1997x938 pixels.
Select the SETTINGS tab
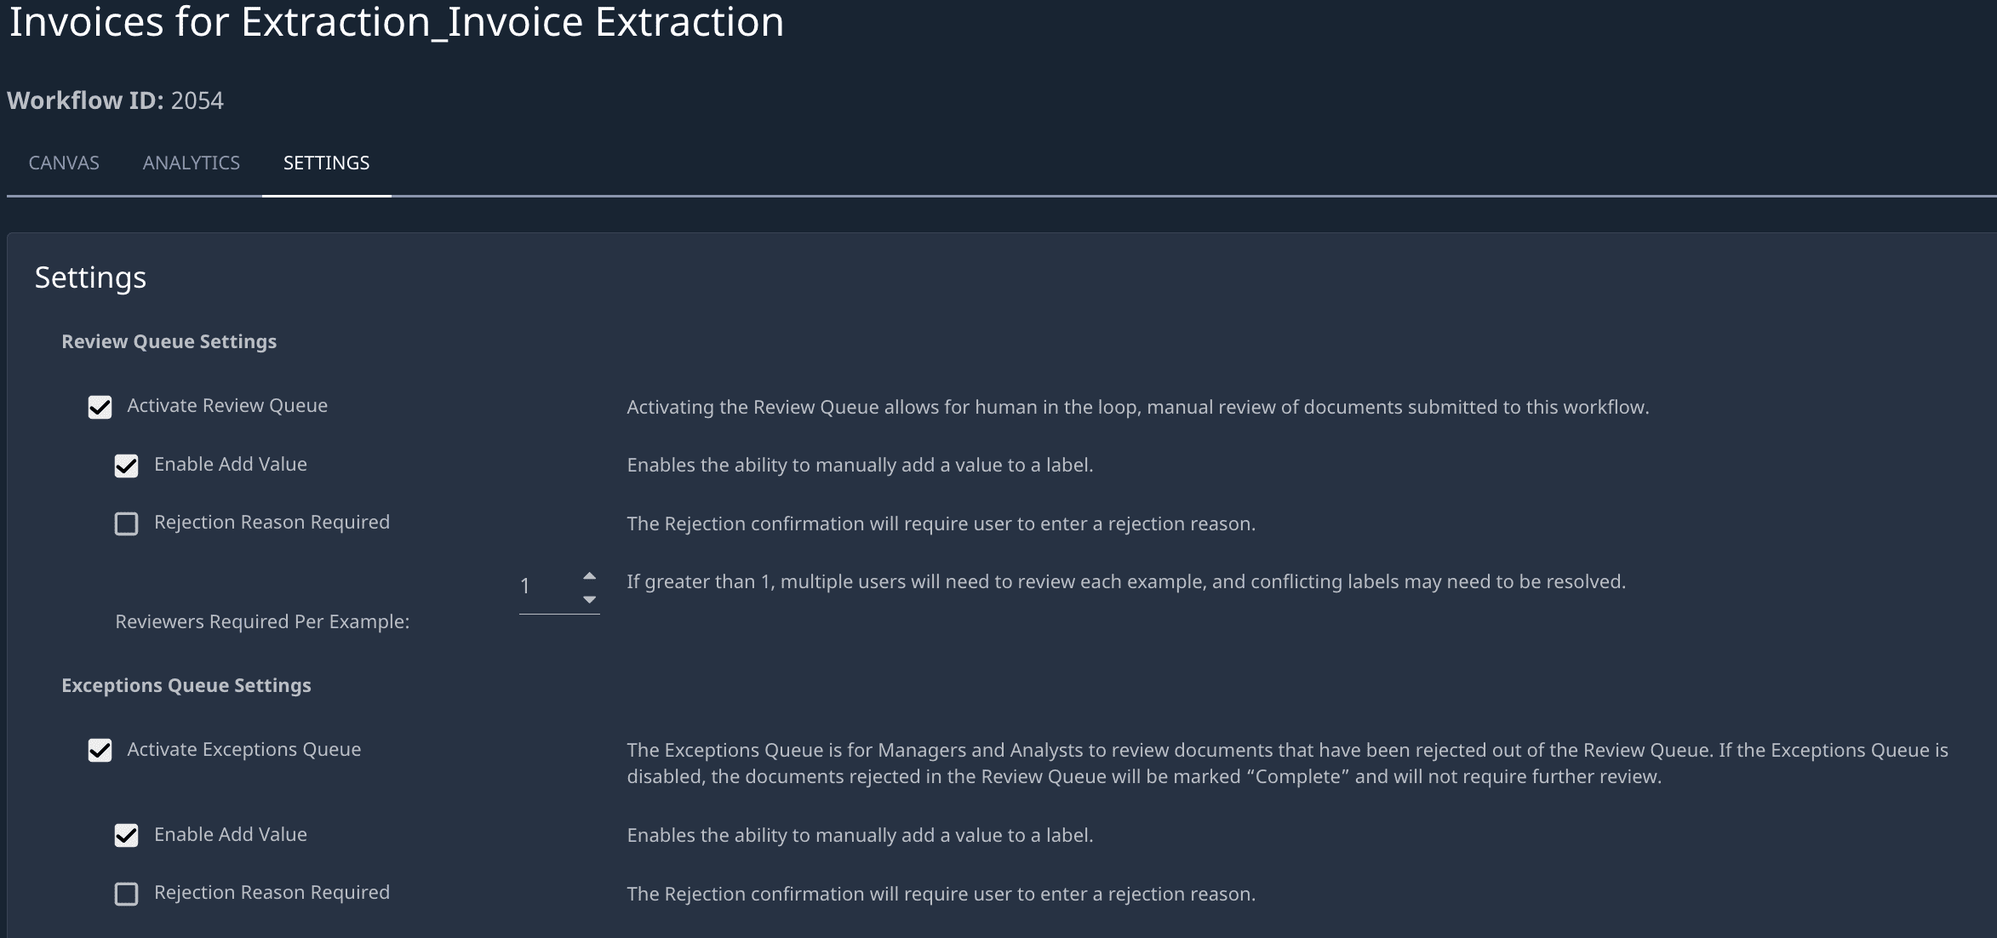click(x=326, y=163)
